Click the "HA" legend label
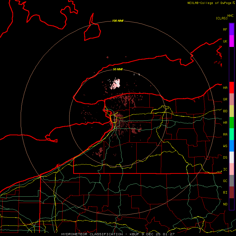The height and width of the screenshot is (236, 236). (225, 88)
